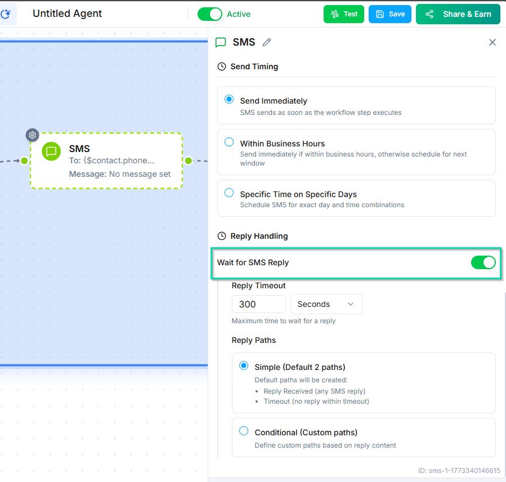
Task: Click the Share & Earn button
Action: tap(458, 14)
